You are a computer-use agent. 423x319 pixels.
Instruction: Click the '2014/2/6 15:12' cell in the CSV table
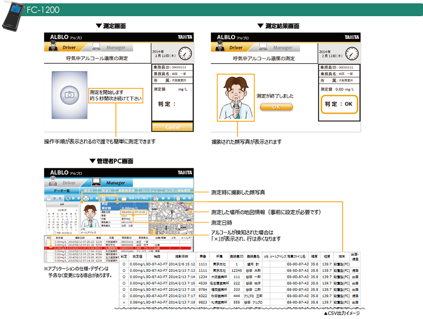point(182,264)
